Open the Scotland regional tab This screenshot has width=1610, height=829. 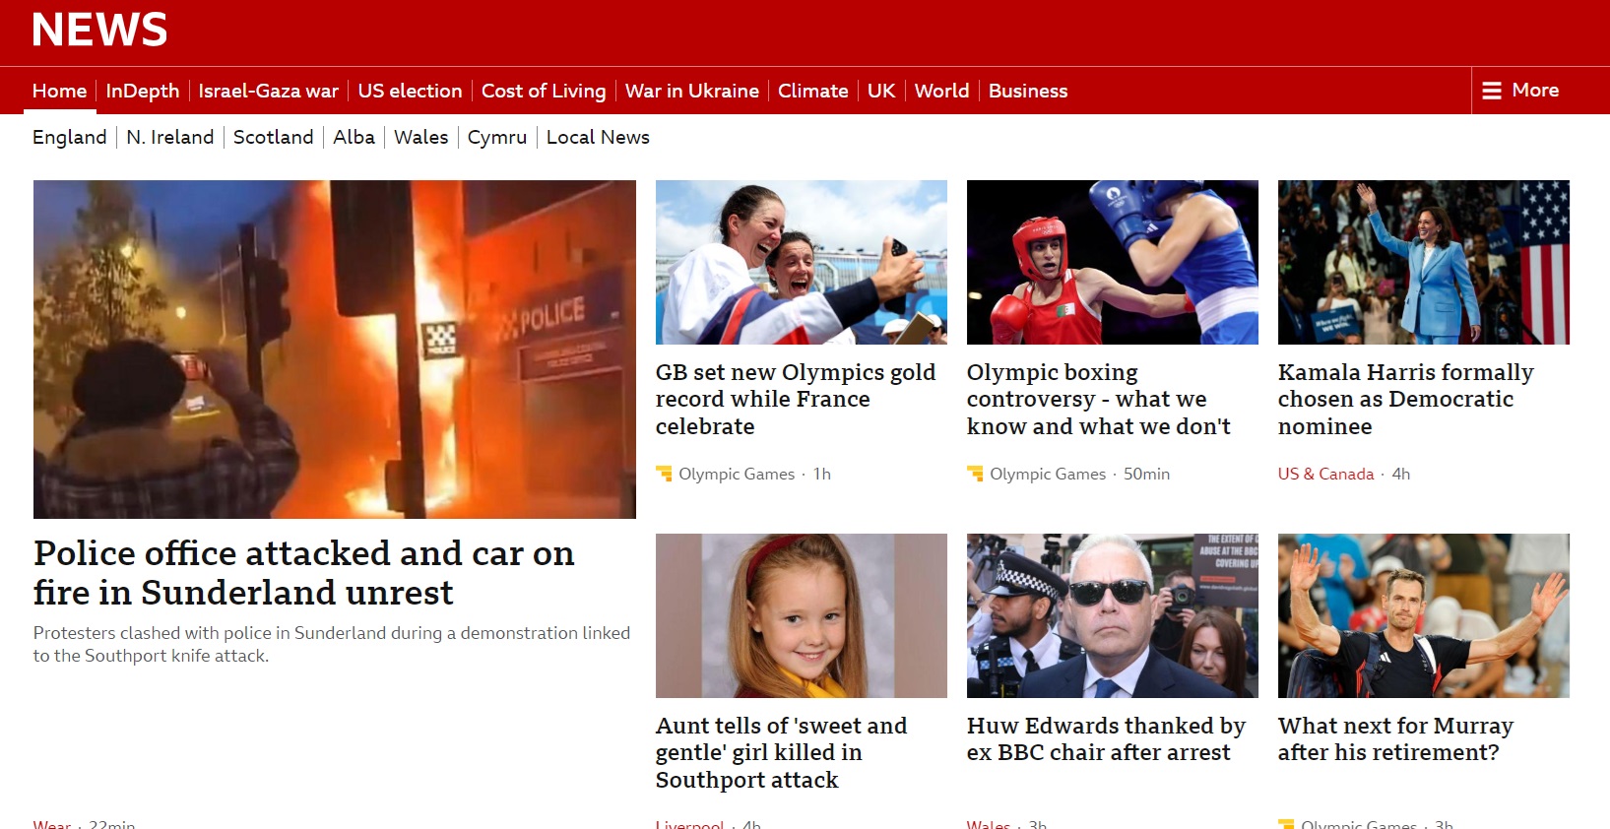[x=274, y=137]
